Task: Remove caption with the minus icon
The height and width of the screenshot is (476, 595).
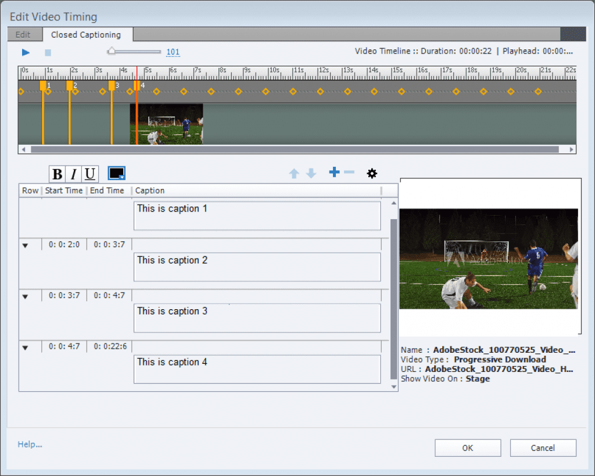Action: [x=349, y=172]
